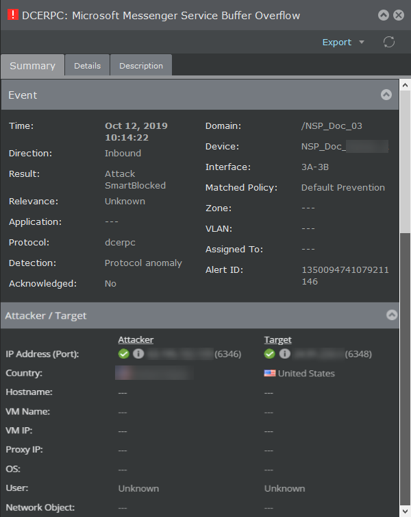Click the Acknowledged value No
411x517 pixels.
[110, 284]
